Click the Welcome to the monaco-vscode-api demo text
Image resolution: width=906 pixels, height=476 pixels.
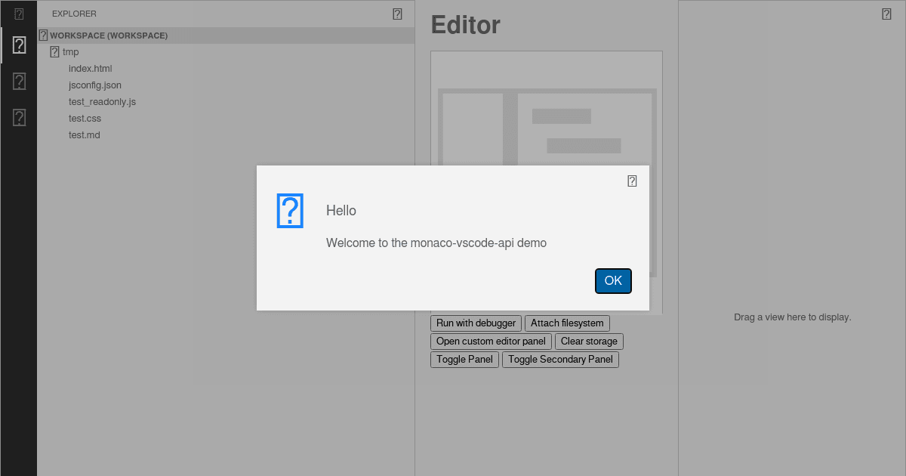coord(436,243)
